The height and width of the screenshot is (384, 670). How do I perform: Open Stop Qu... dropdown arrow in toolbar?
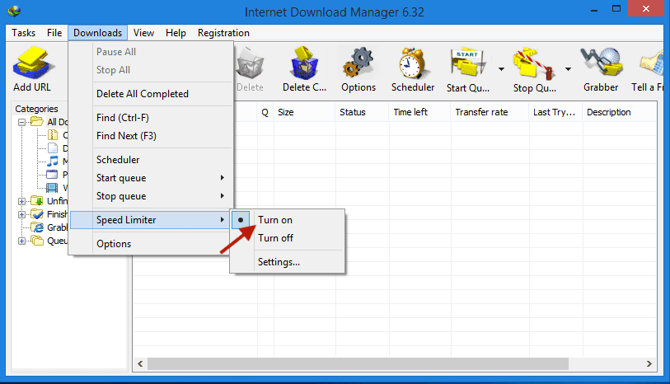(x=568, y=68)
